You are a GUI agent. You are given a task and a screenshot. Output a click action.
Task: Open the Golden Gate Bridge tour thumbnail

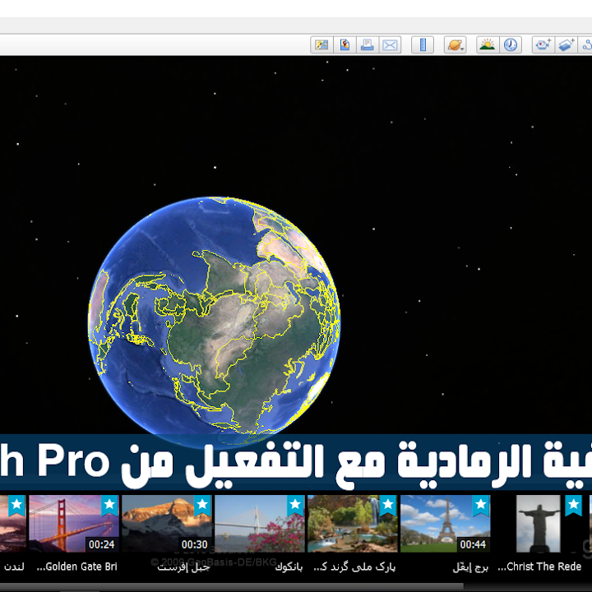click(x=74, y=524)
